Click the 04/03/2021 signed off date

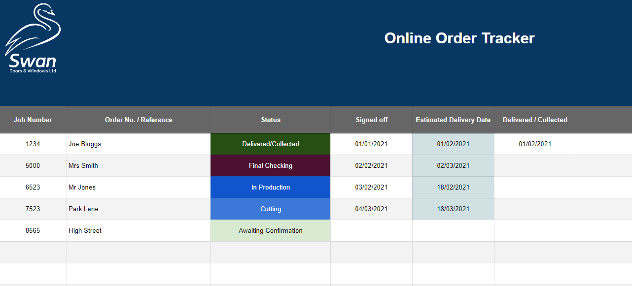pyautogui.click(x=371, y=209)
